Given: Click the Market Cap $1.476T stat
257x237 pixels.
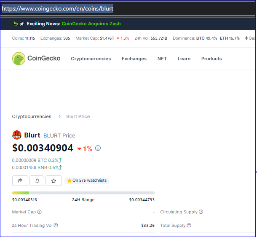Looking at the screenshot, I should [95, 38].
